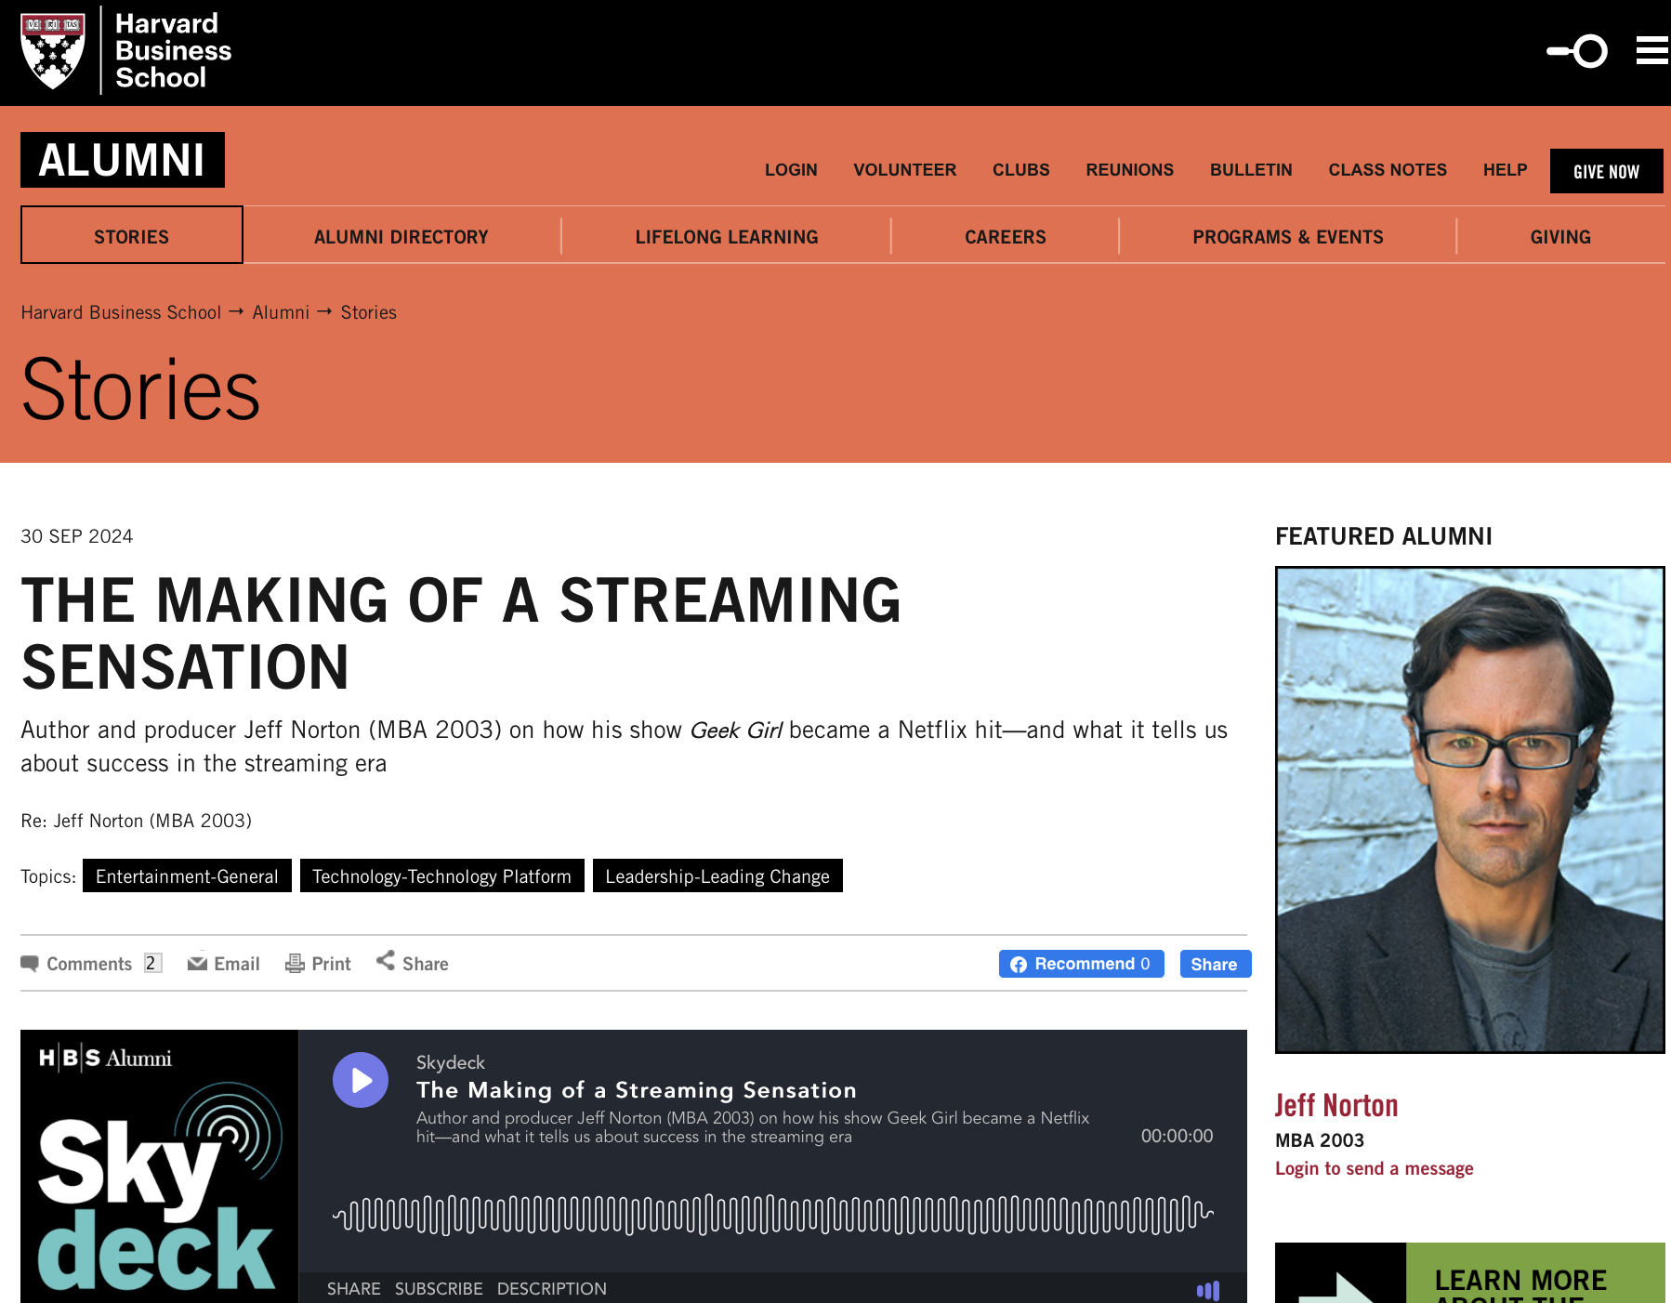Open the HELP link

click(1506, 170)
